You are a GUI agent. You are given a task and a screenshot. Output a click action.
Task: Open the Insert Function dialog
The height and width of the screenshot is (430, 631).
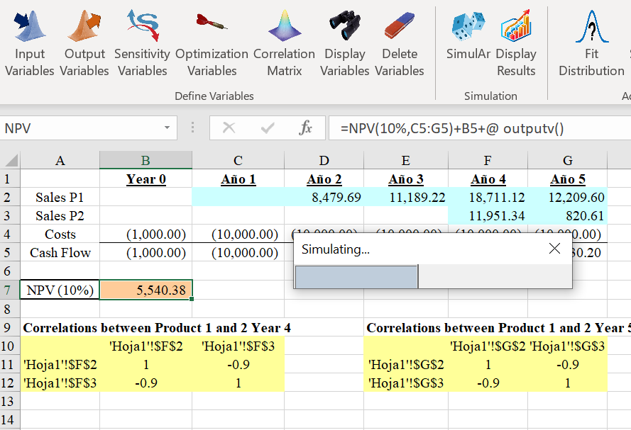305,128
